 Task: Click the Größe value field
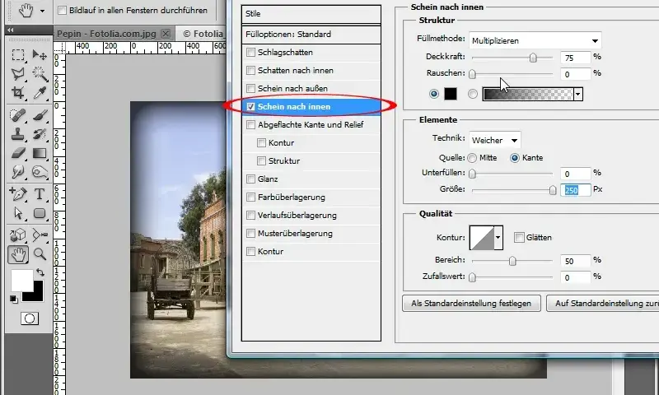tap(575, 191)
